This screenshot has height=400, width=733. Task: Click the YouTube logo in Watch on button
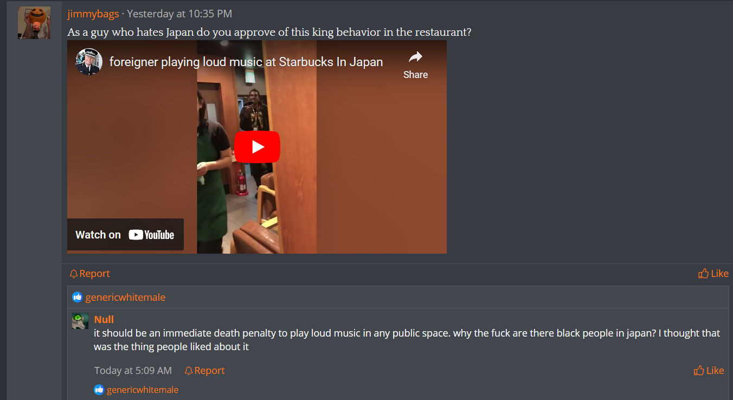151,235
